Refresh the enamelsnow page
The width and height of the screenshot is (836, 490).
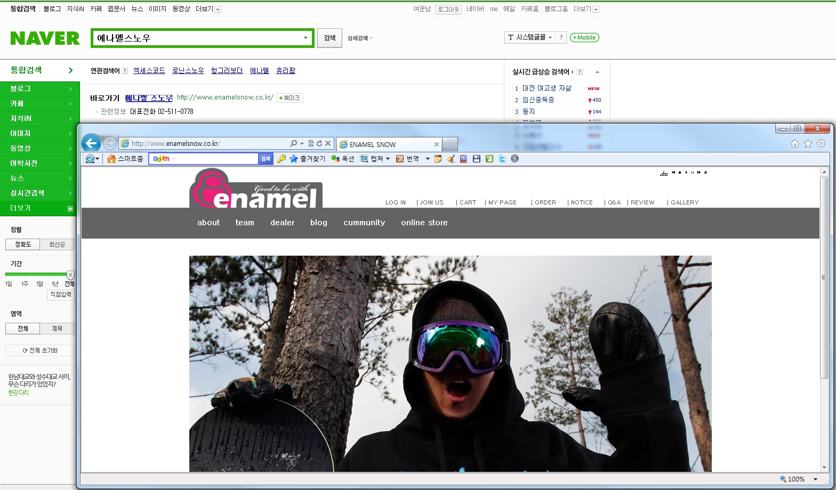pos(319,144)
